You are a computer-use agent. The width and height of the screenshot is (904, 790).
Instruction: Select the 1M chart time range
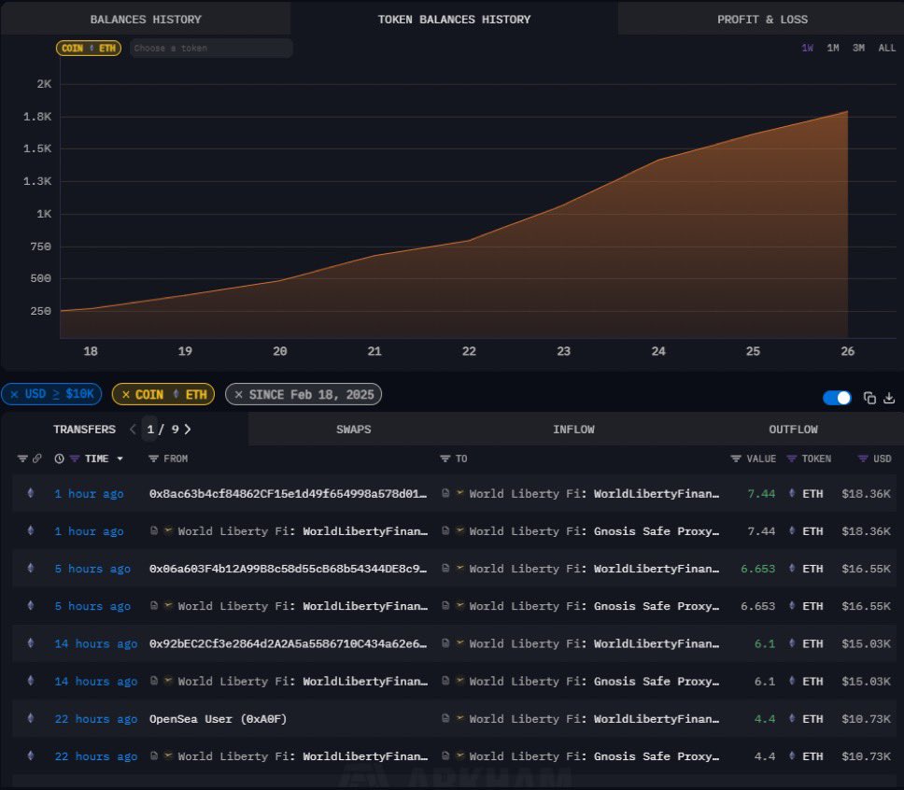(832, 48)
